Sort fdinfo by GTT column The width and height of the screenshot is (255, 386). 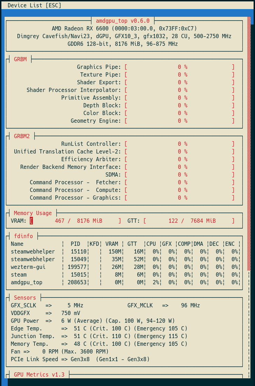click(x=132, y=244)
